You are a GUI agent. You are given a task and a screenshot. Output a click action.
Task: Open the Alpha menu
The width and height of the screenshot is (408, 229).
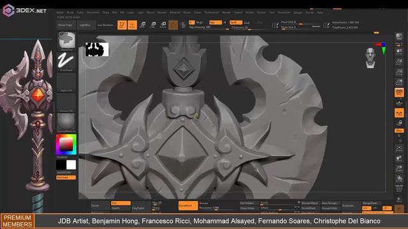point(60,13)
